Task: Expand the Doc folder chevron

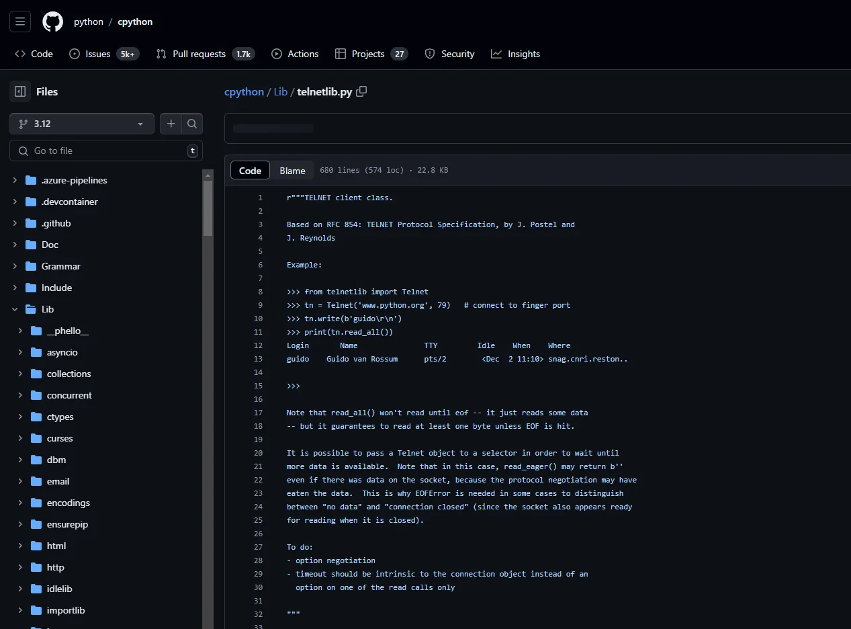Action: pyautogui.click(x=15, y=245)
